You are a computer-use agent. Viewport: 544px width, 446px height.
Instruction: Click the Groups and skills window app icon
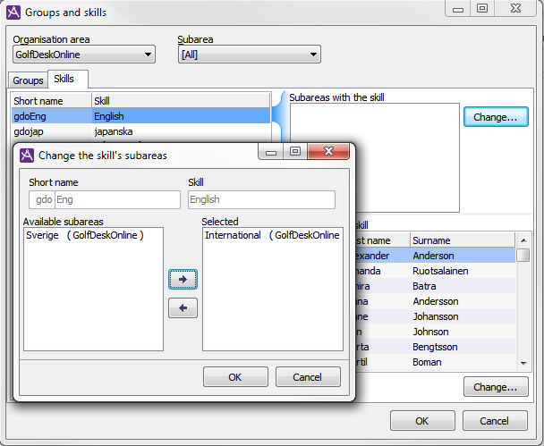tap(13, 13)
